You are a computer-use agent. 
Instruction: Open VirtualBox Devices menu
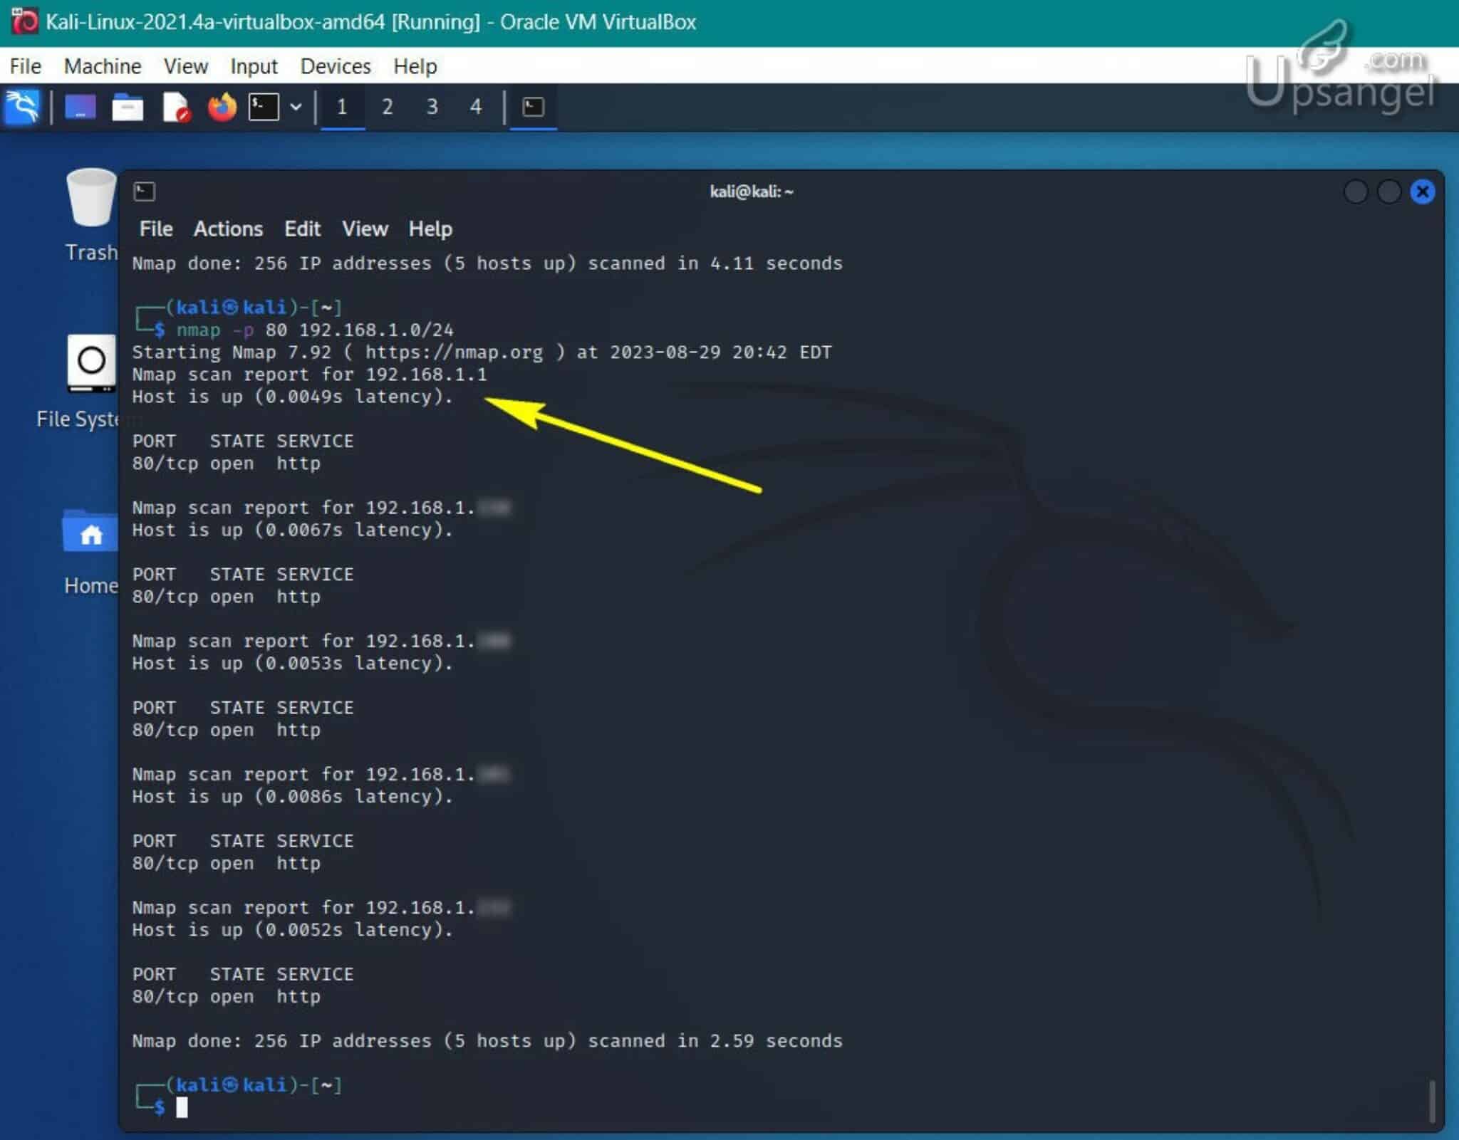click(335, 66)
